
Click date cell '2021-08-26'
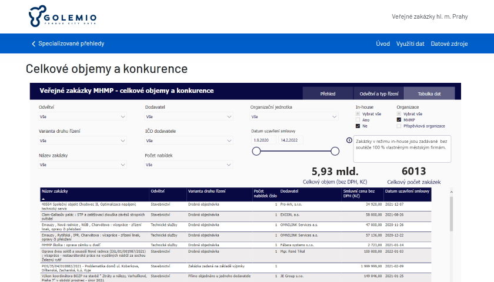coord(394,214)
